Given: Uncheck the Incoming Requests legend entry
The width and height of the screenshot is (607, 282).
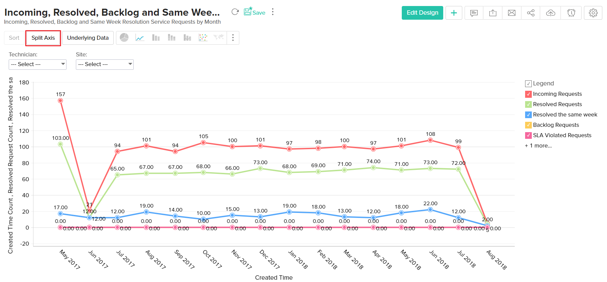Looking at the screenshot, I should pos(528,94).
